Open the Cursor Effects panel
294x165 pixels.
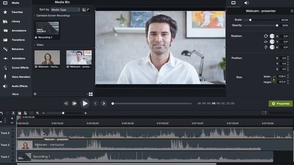(16, 68)
